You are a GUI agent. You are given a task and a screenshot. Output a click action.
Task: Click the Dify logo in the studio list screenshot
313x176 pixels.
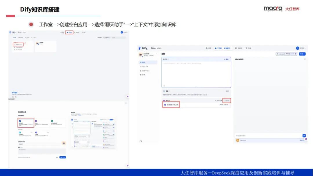coord(13,32)
